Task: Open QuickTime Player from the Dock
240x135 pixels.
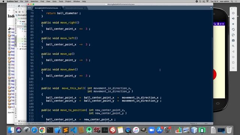Action: (128, 130)
